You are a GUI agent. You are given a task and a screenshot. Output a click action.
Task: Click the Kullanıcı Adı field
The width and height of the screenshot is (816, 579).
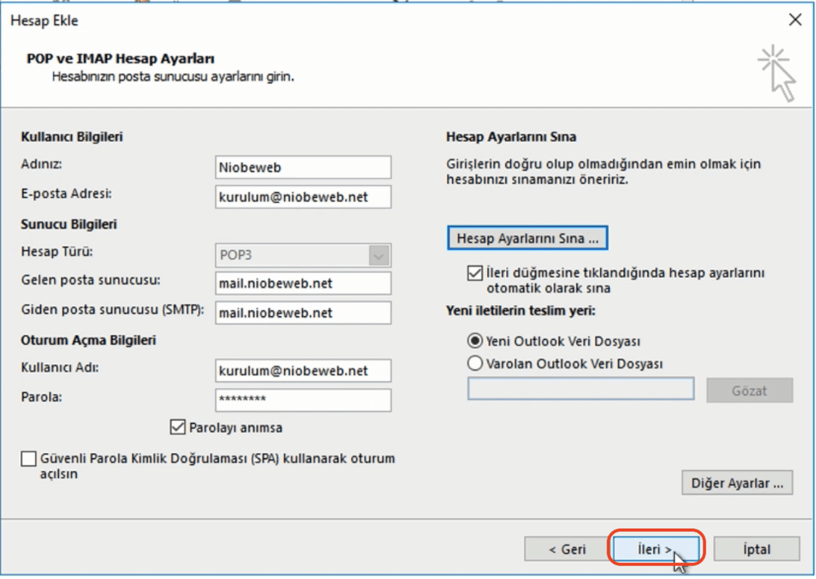click(x=303, y=370)
